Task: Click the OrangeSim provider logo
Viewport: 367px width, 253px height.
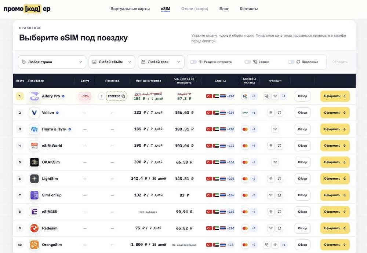Action: click(x=34, y=245)
